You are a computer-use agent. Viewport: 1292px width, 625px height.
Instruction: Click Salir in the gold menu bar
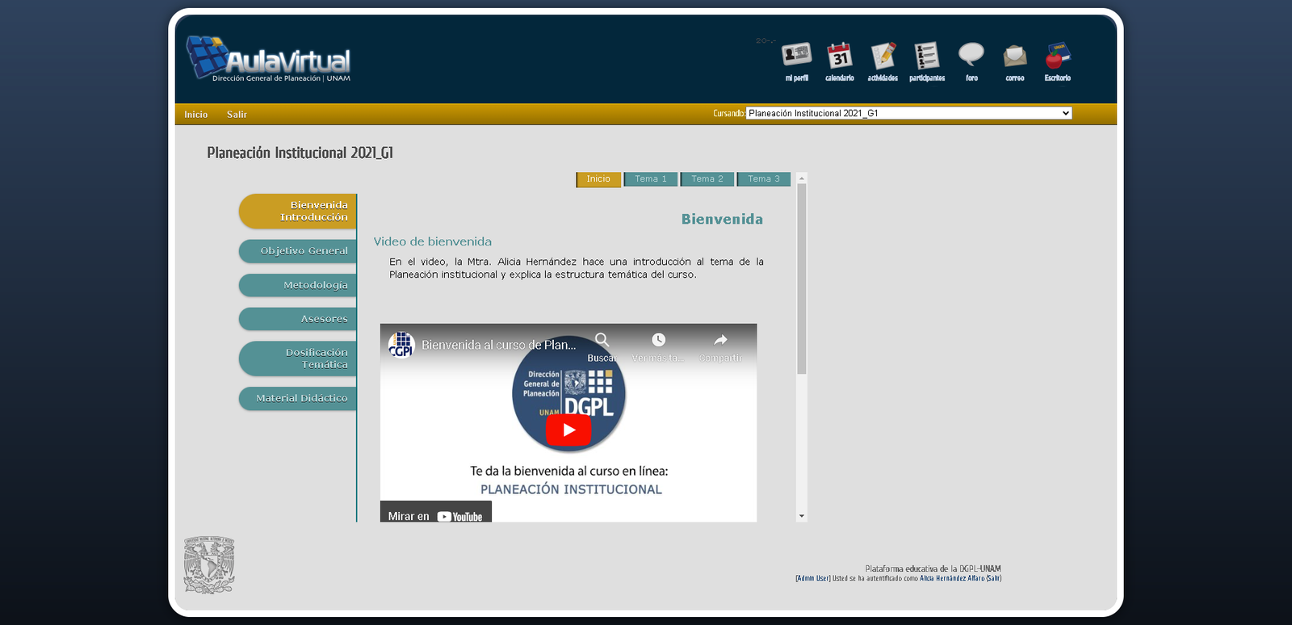pos(237,115)
